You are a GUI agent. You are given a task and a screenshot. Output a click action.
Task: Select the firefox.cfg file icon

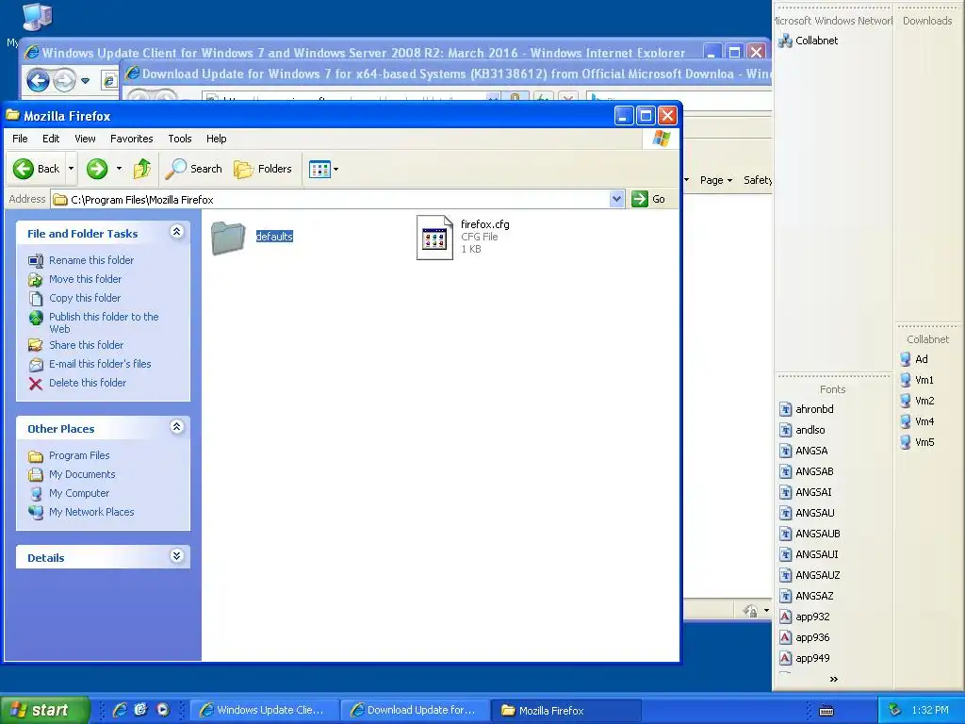pyautogui.click(x=434, y=238)
